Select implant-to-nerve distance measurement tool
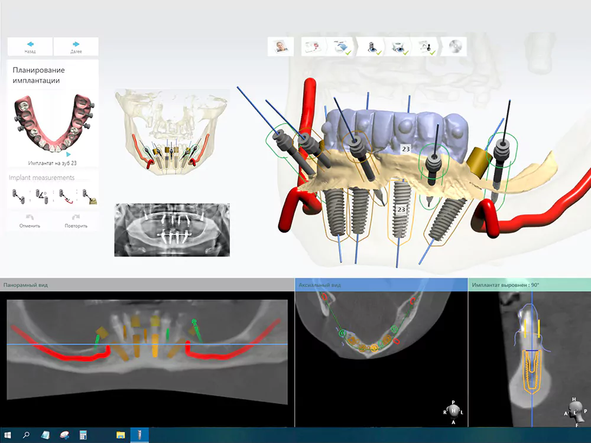Image resolution: width=591 pixels, height=443 pixels. point(66,196)
